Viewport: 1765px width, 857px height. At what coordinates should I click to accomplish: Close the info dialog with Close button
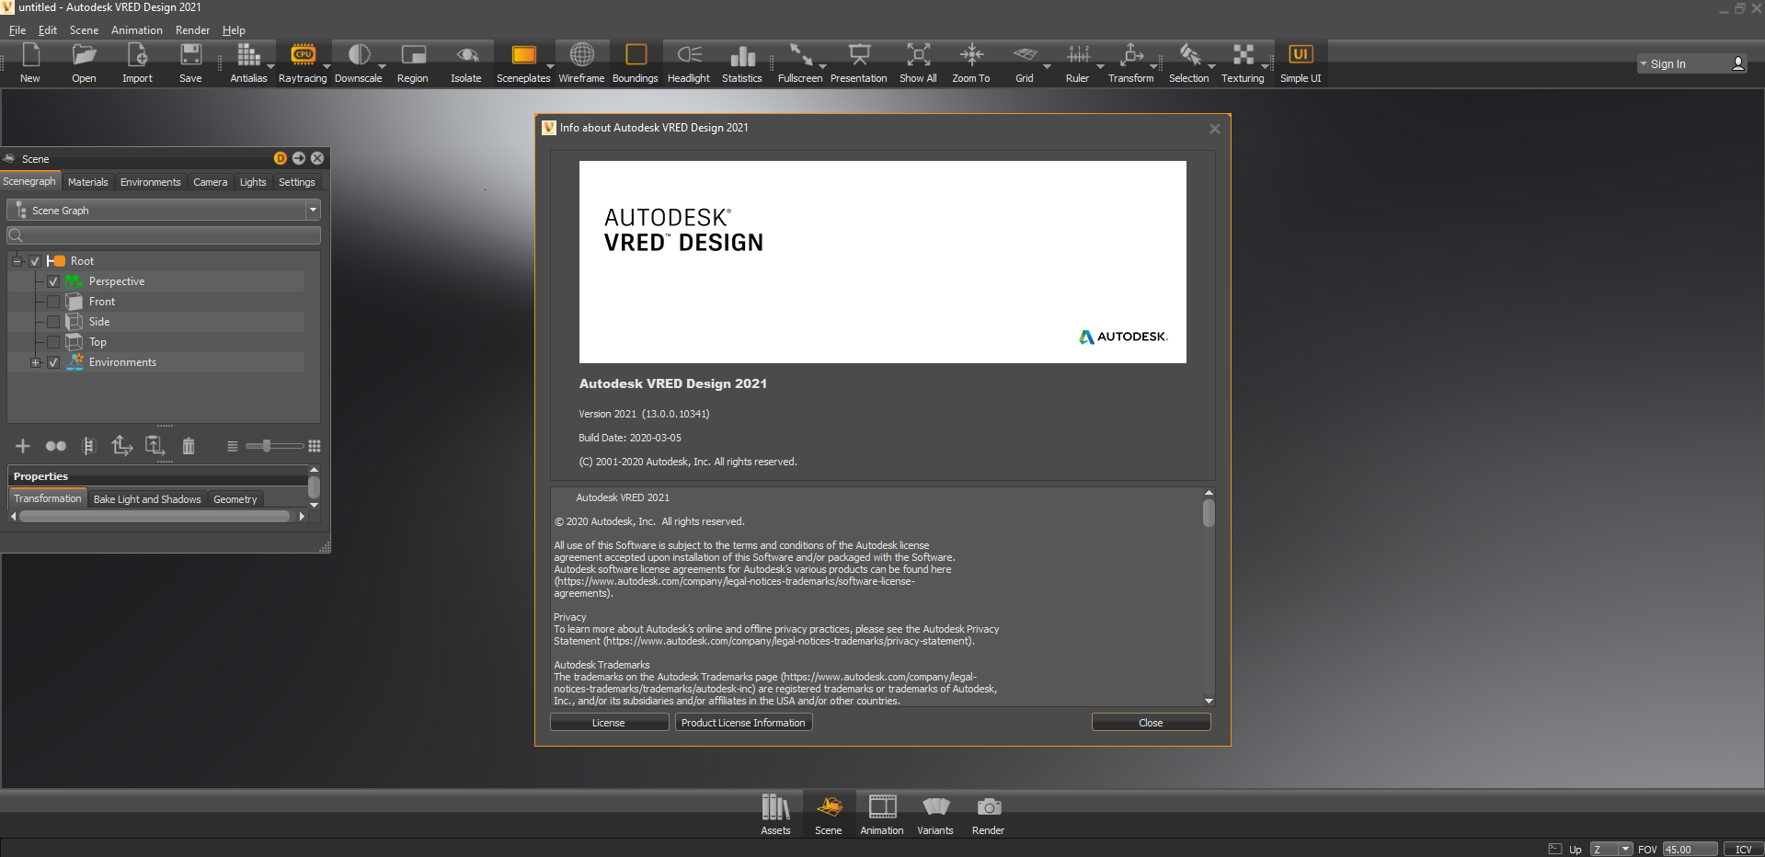tap(1151, 723)
